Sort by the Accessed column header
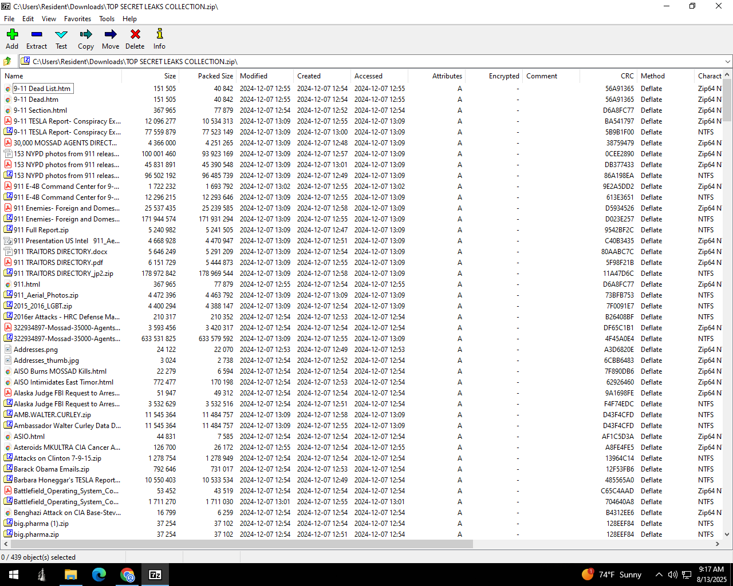The image size is (733, 586). point(379,76)
